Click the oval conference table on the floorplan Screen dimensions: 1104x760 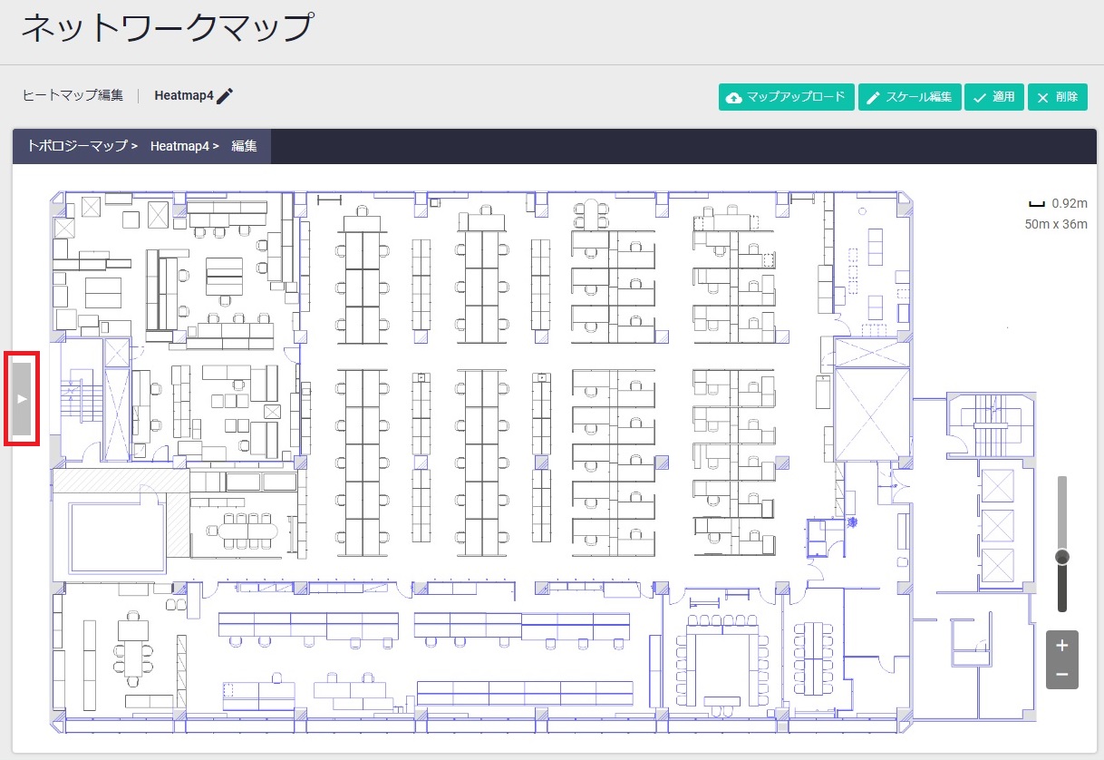coord(245,529)
